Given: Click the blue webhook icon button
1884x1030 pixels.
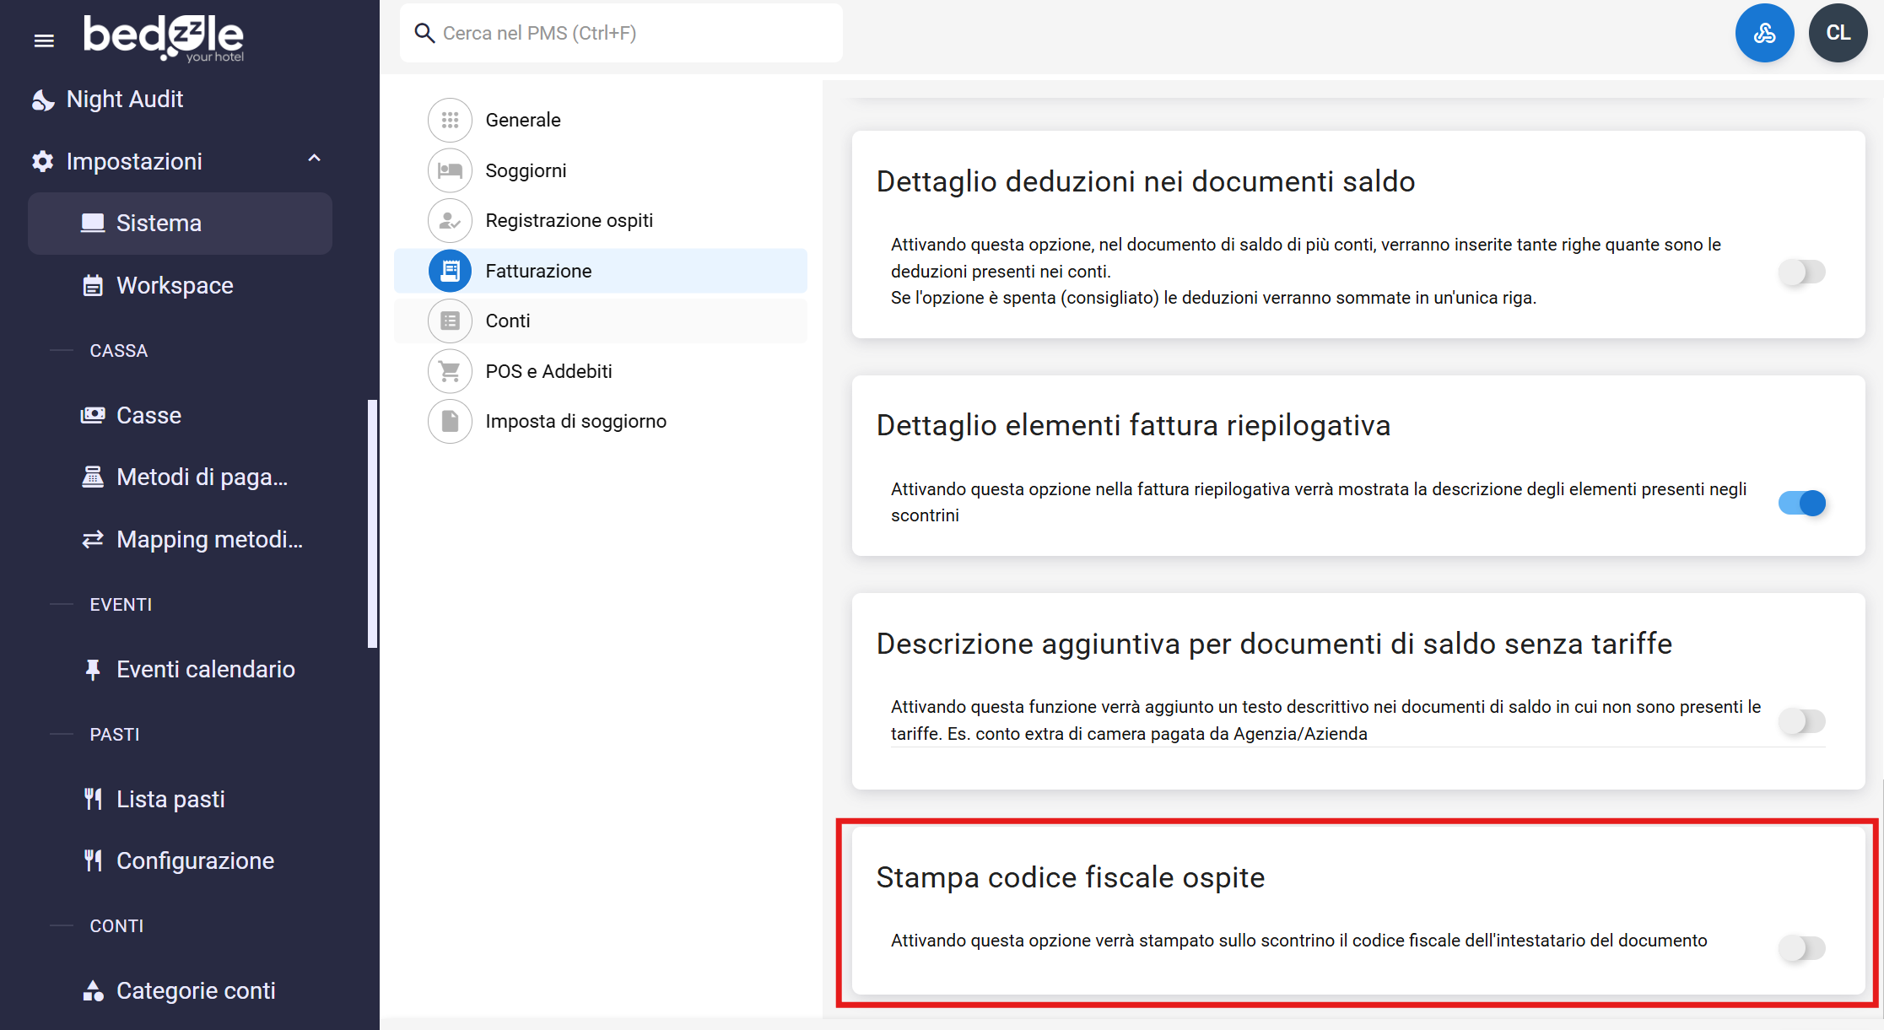Looking at the screenshot, I should click(x=1764, y=33).
